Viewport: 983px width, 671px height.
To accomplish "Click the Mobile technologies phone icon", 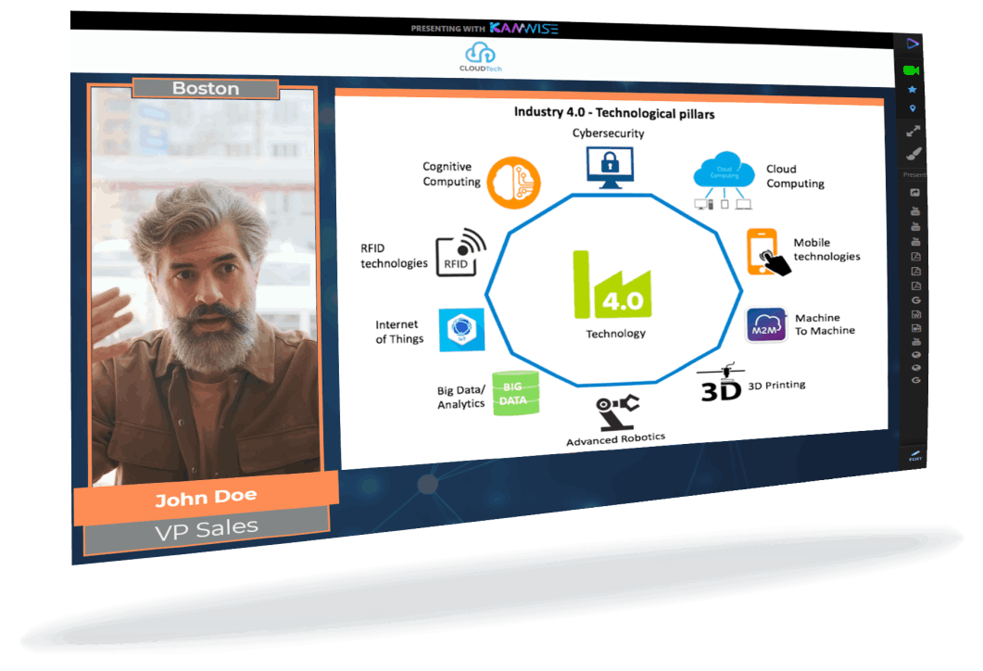I will pyautogui.click(x=767, y=252).
